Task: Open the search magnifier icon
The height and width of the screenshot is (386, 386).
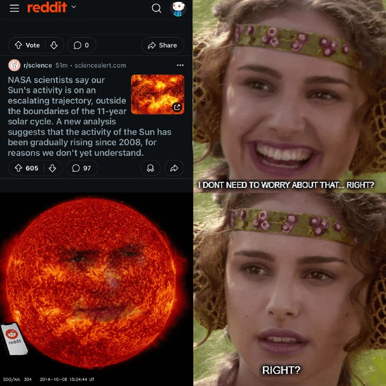Action: point(156,8)
